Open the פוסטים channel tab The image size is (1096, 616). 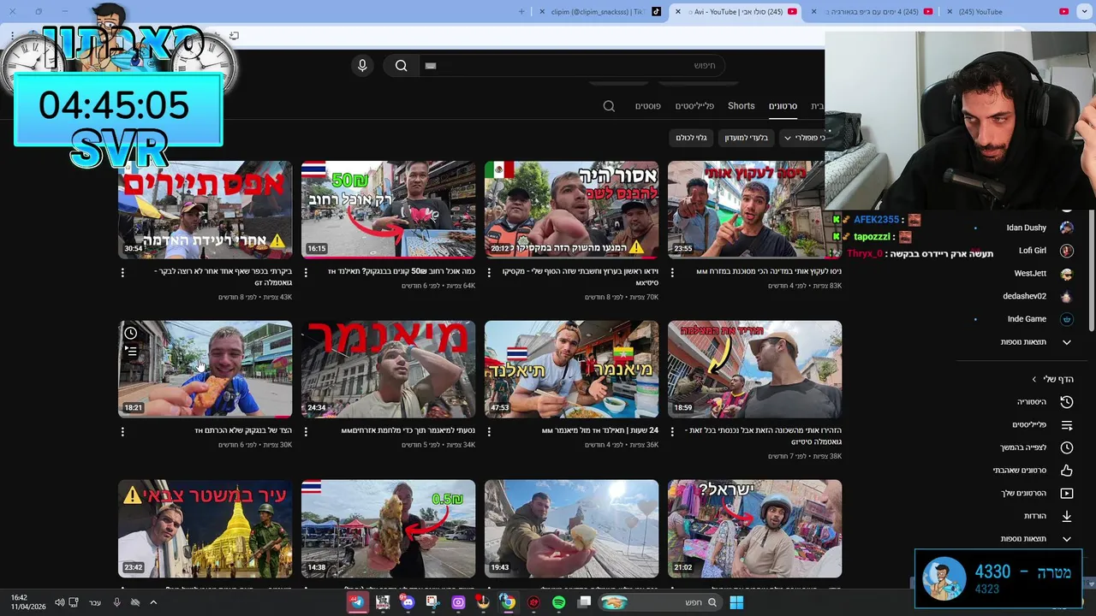[x=647, y=106]
